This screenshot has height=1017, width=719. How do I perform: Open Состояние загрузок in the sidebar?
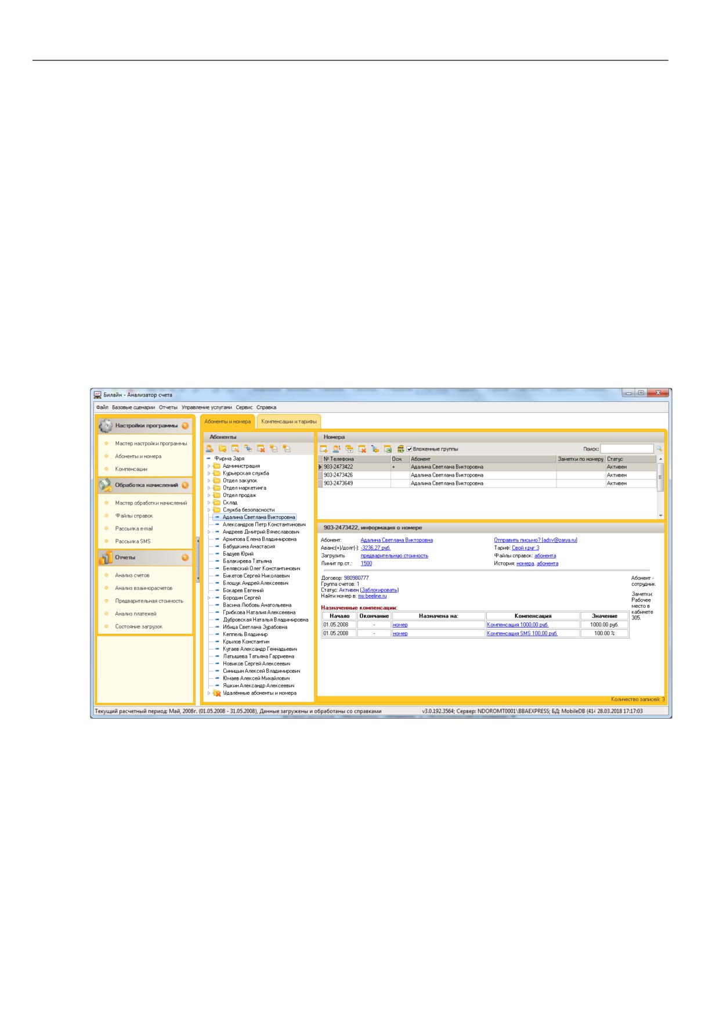click(139, 627)
